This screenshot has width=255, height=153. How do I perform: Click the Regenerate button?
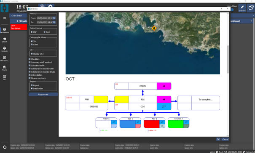click(x=43, y=94)
